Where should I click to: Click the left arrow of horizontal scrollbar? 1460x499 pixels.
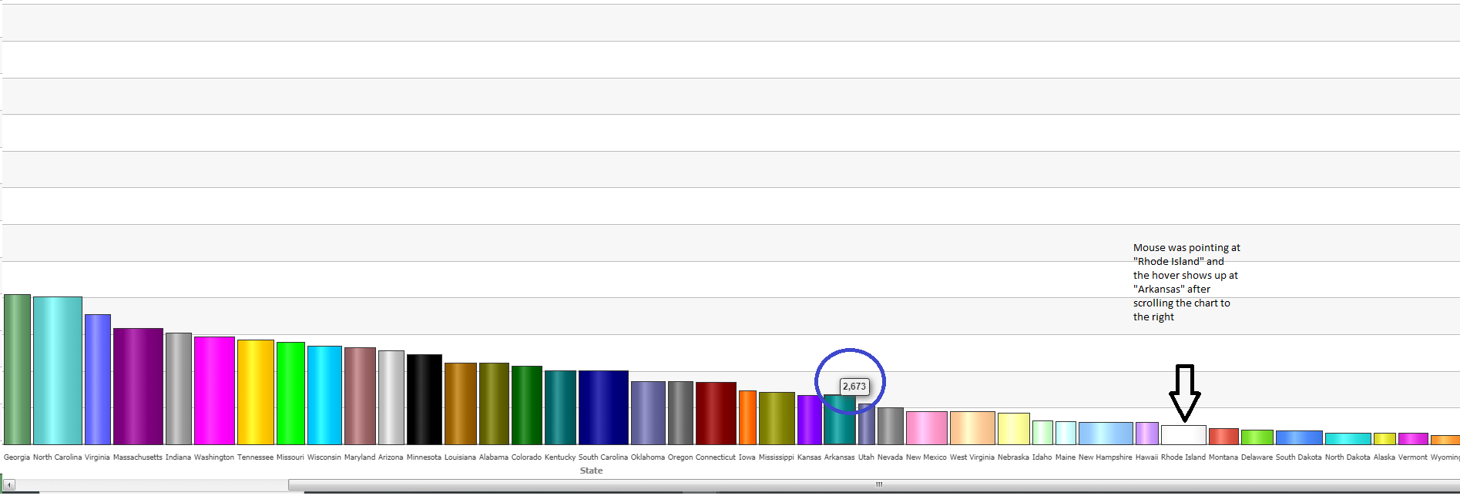point(9,485)
